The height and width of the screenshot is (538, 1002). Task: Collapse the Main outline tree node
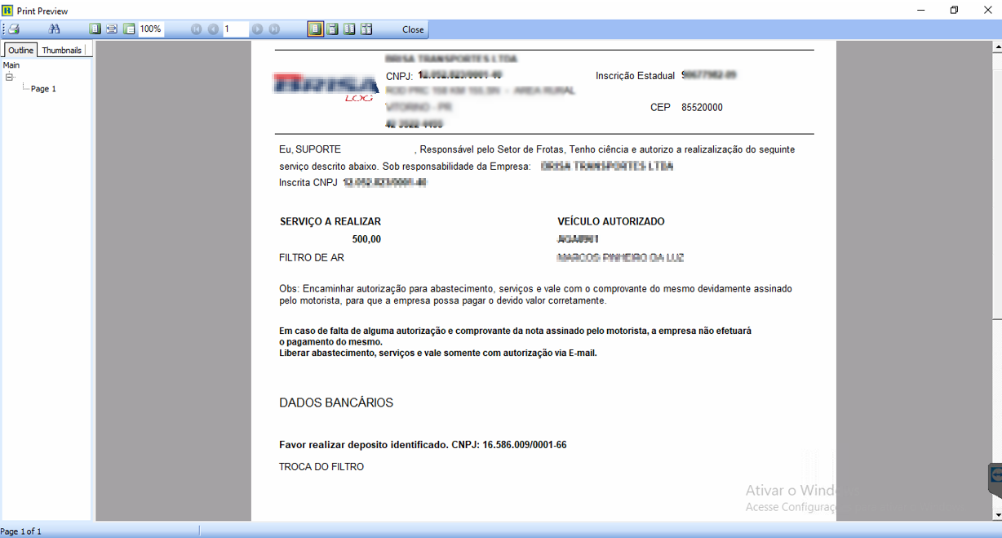(10, 77)
